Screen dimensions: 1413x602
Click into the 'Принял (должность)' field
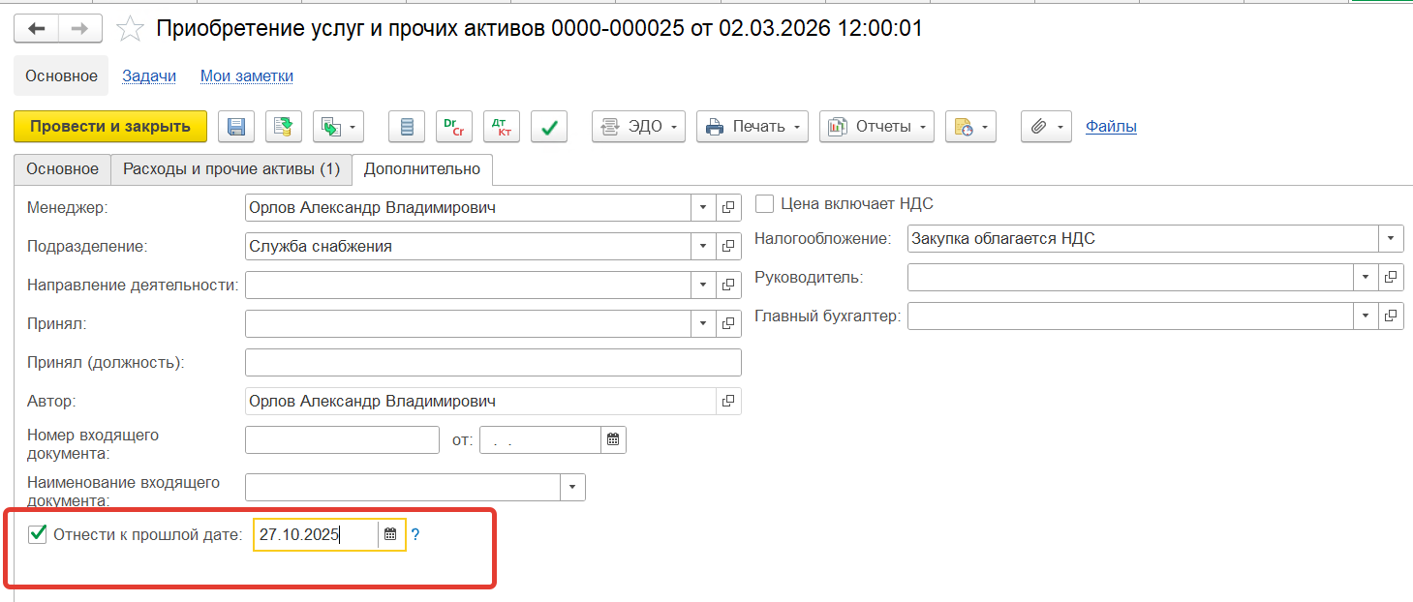click(x=493, y=362)
